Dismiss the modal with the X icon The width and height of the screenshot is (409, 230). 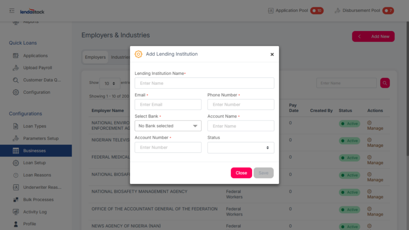272,54
